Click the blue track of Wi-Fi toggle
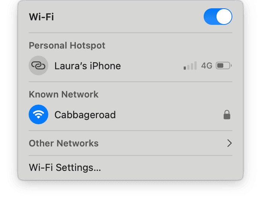This screenshot has height=201, width=261. click(210, 17)
